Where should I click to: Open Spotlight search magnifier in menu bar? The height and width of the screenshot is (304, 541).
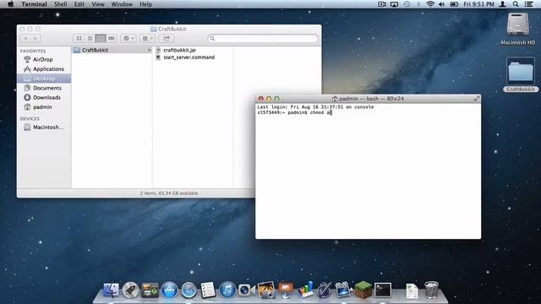click(x=516, y=4)
